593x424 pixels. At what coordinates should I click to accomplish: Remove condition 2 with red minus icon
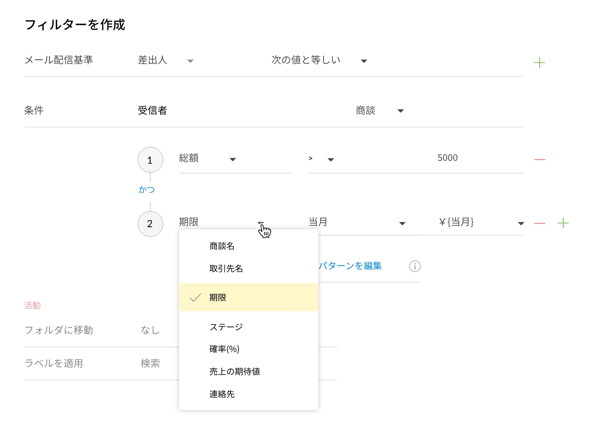pos(539,223)
